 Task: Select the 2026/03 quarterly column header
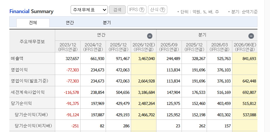coord(220,47)
